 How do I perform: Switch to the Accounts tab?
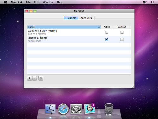coord(86,18)
